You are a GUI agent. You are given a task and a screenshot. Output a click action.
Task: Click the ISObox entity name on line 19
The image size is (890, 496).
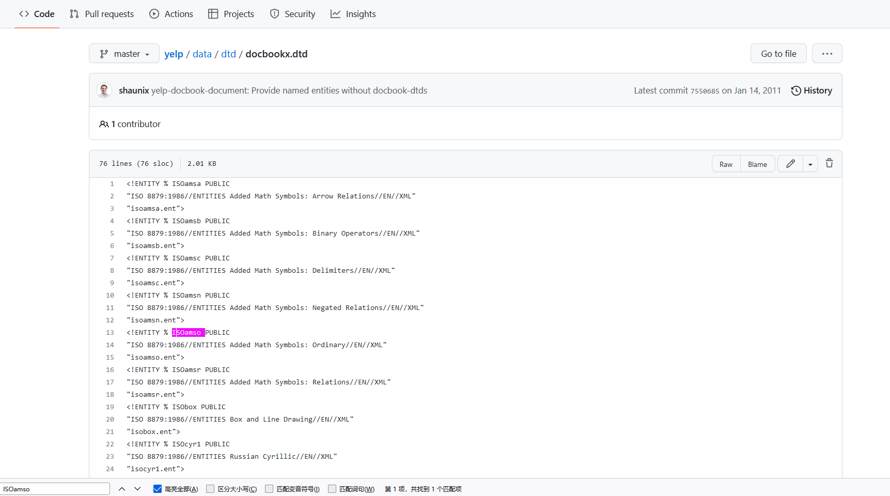184,407
